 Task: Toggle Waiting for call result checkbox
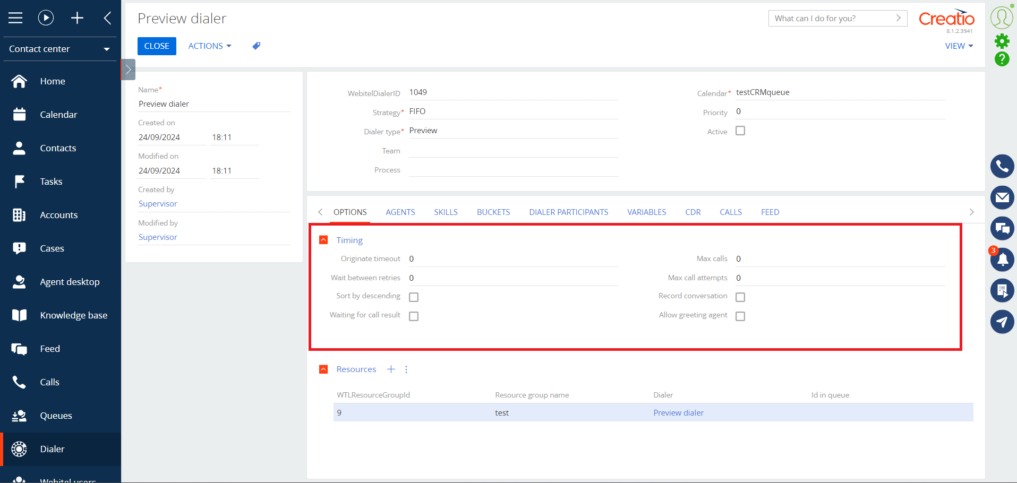pos(414,316)
